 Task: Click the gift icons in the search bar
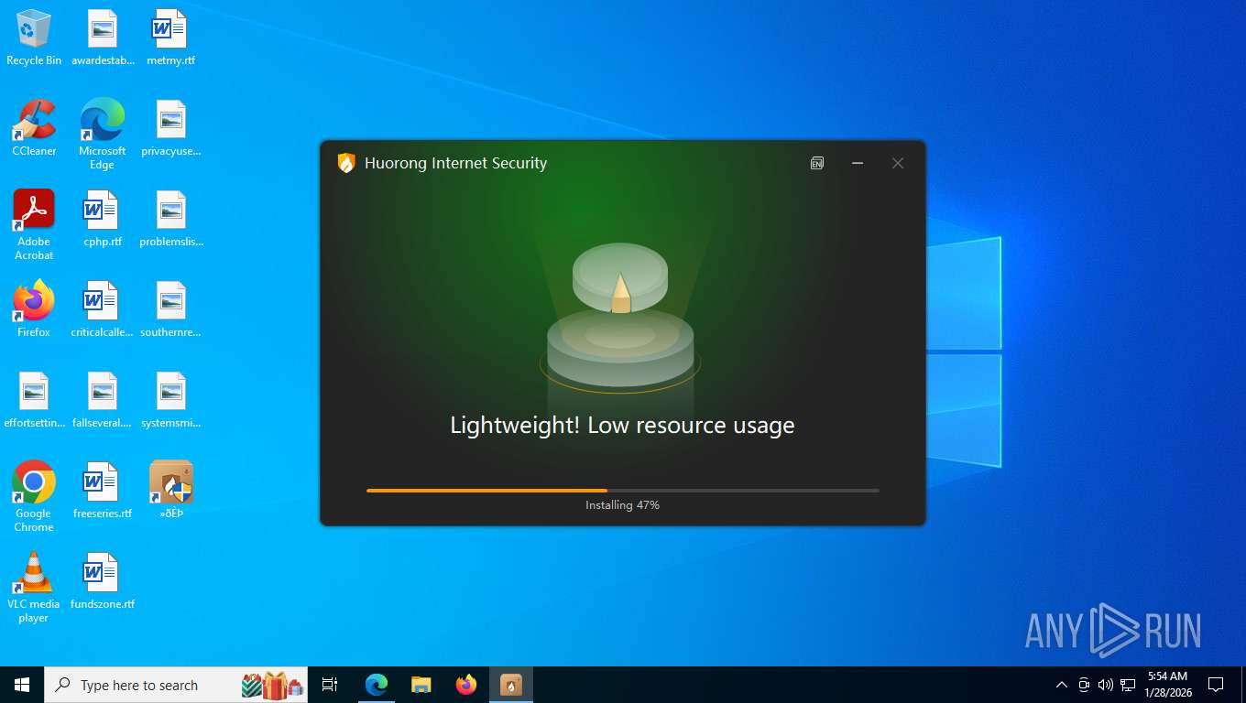point(273,685)
